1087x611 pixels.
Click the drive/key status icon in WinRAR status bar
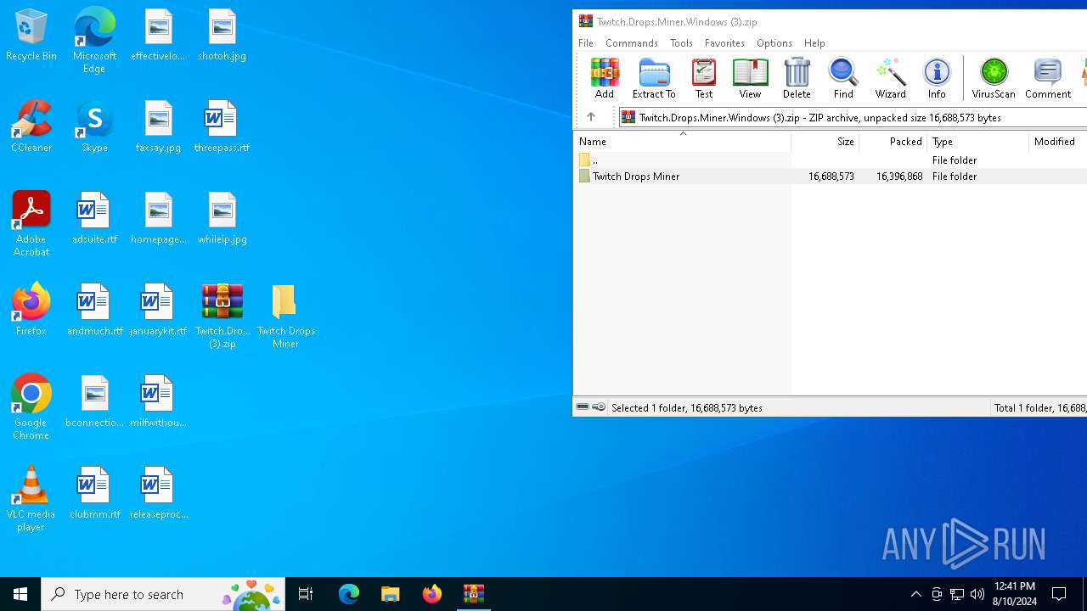pos(591,407)
